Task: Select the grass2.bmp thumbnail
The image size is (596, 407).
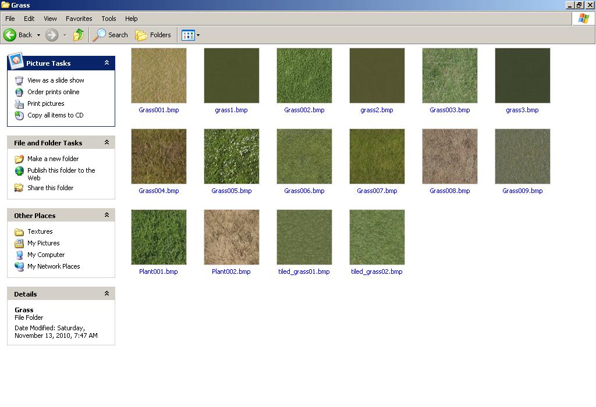Action: 377,76
